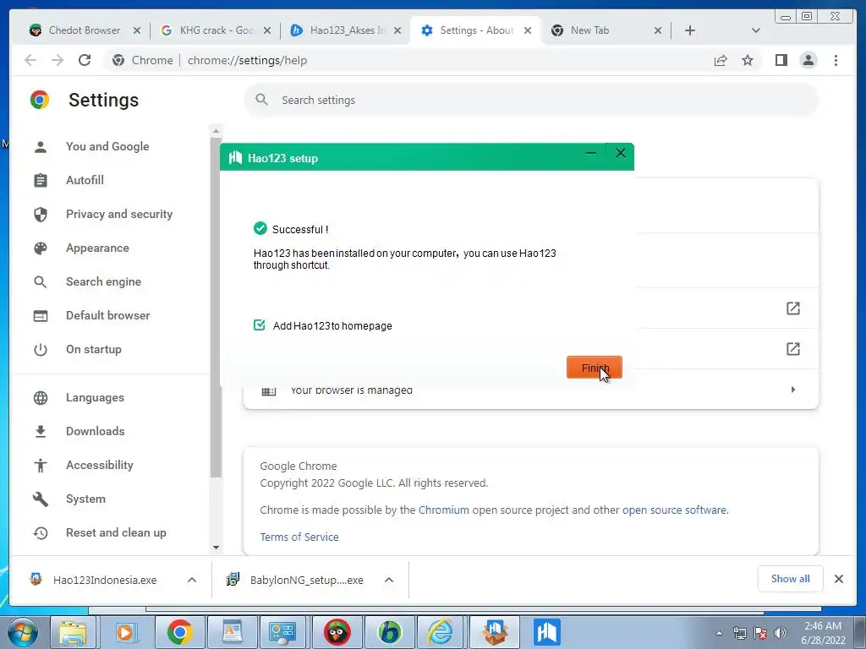
Task: Click the reset clock icon in sidebar
Action: (x=41, y=533)
